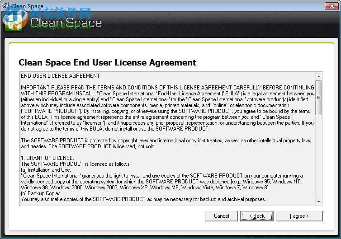Click the line starting 'You may also make copies'

tap(143, 199)
